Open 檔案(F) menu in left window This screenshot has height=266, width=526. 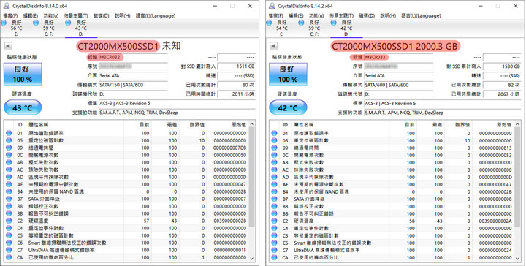pyautogui.click(x=10, y=16)
